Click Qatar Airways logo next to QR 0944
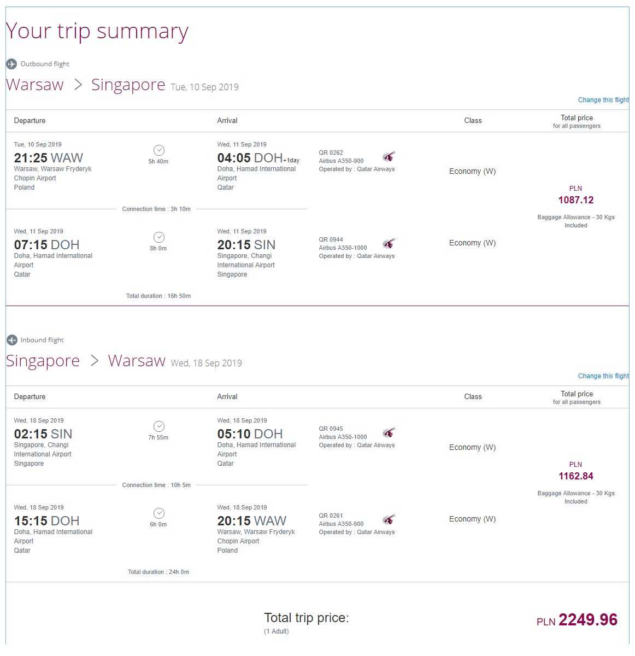 (x=389, y=244)
